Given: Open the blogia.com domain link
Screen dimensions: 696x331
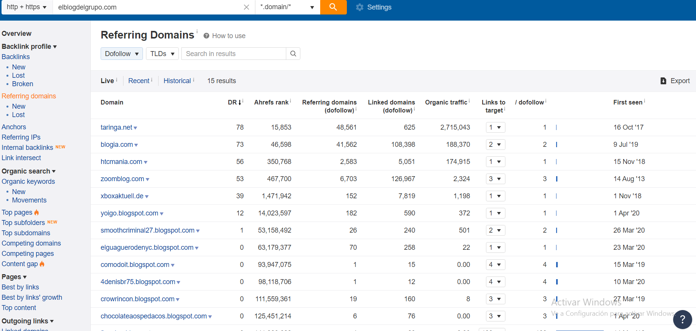Looking at the screenshot, I should [x=117, y=145].
